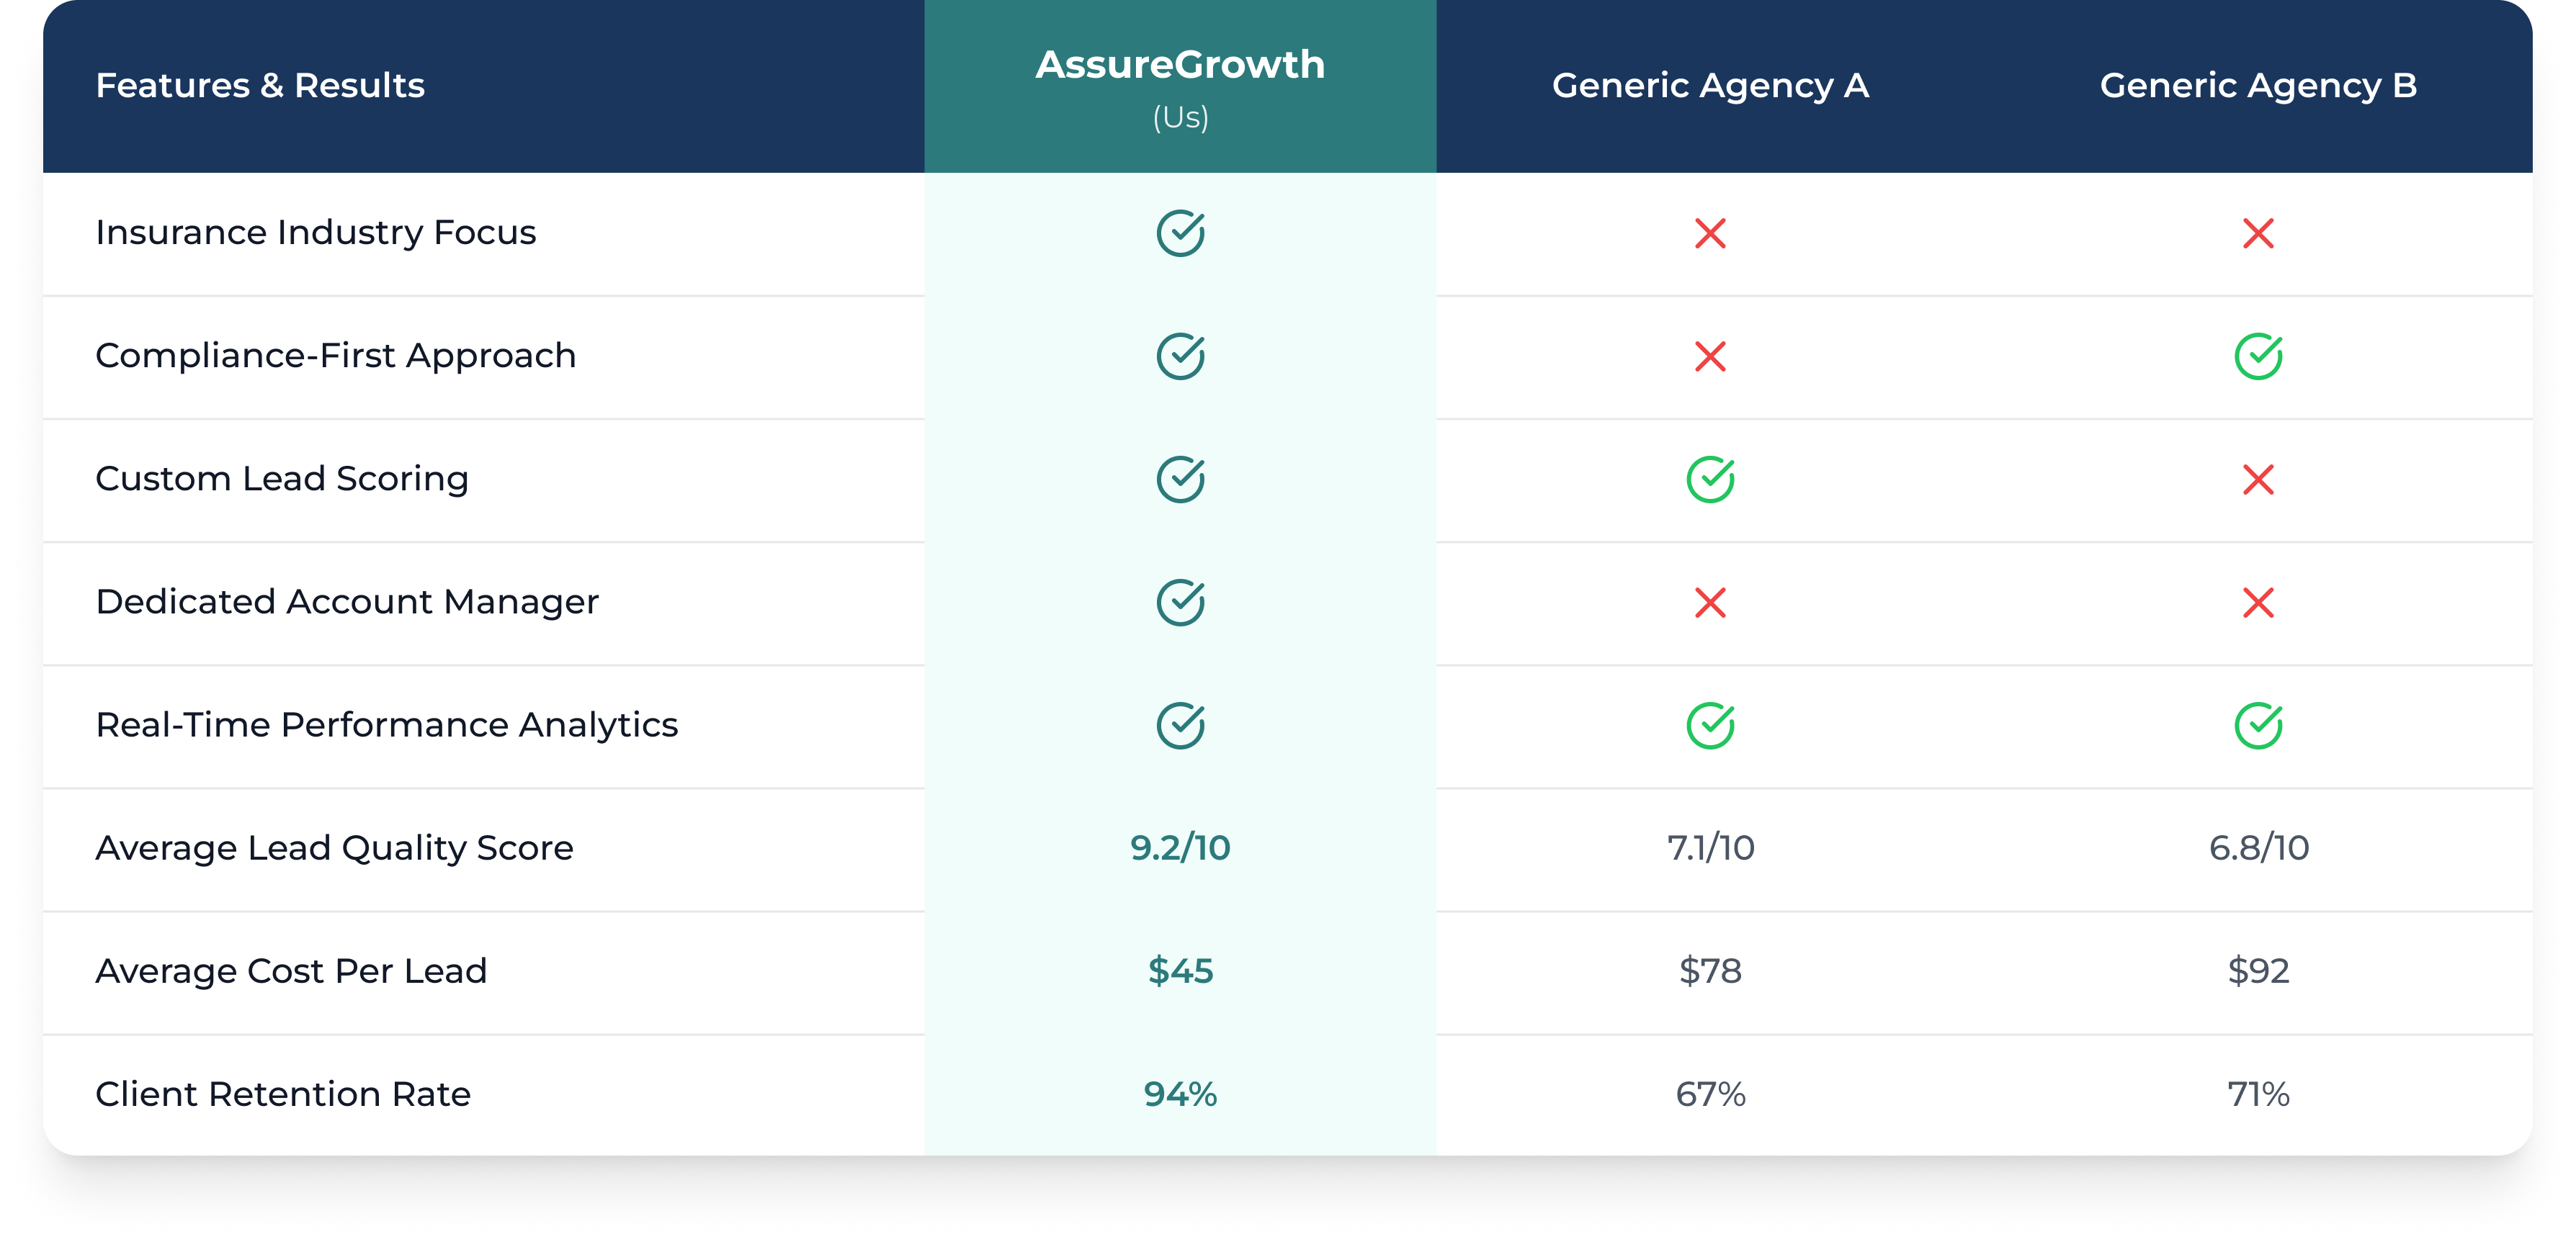2576x1242 pixels.
Task: Select the Generic Agency A column header
Action: point(1710,86)
